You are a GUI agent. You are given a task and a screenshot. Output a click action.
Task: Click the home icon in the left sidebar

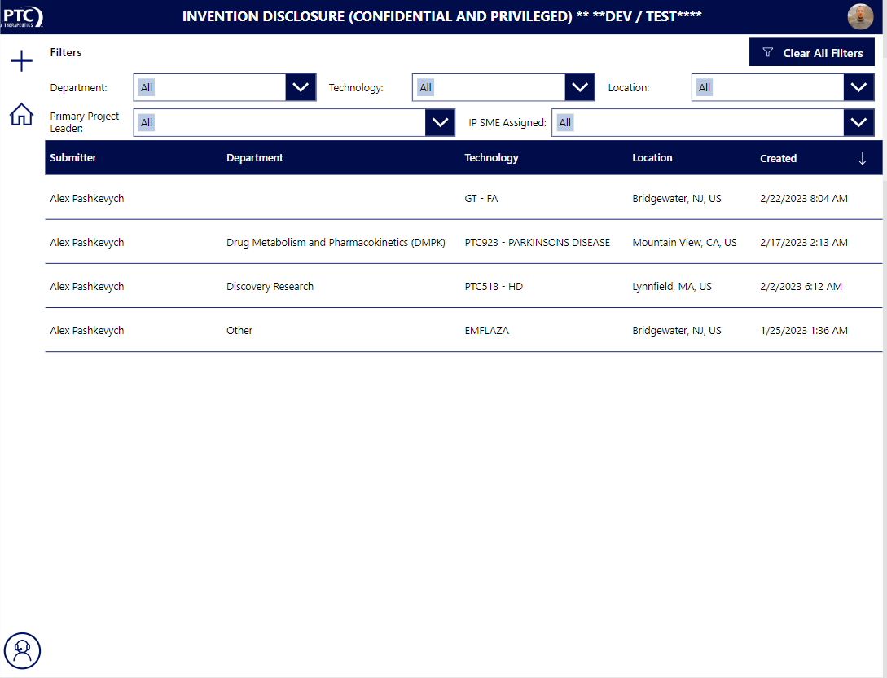[21, 115]
